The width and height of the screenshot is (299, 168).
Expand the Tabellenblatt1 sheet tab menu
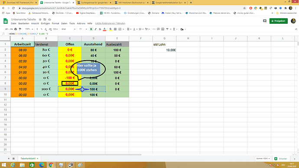(38, 158)
